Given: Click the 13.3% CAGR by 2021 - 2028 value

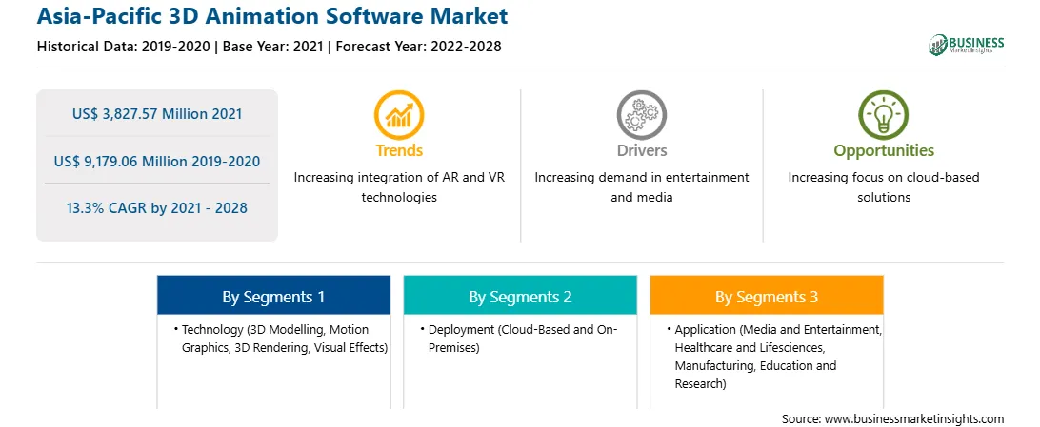Looking at the screenshot, I should point(157,208).
